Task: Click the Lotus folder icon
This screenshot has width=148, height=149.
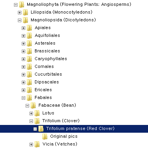Action: click(37, 113)
